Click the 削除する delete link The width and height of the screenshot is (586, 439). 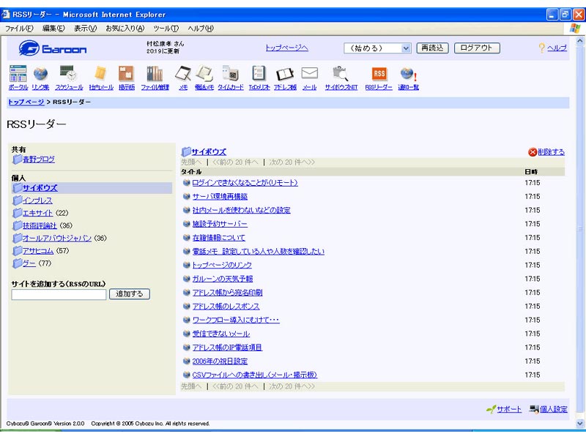[x=551, y=152]
